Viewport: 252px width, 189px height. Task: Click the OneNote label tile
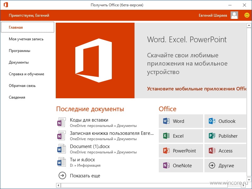[x=181, y=165]
